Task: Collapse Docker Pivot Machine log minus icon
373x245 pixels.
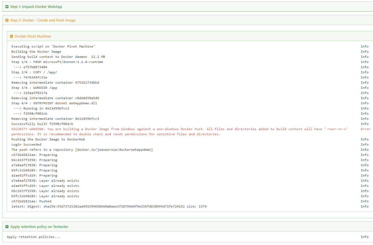Action: click(11, 36)
